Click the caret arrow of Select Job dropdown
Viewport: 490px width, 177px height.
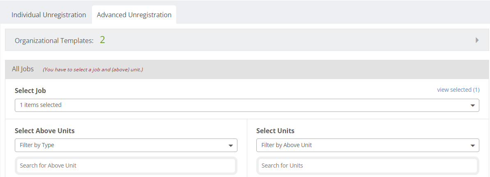point(473,106)
